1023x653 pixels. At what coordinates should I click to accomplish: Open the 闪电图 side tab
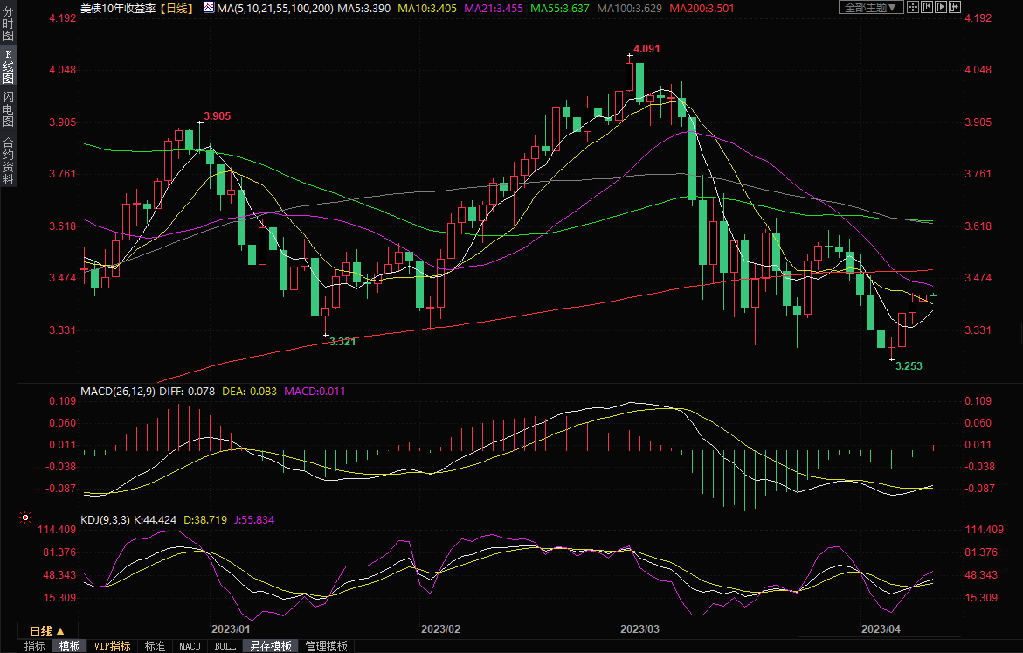click(x=8, y=109)
